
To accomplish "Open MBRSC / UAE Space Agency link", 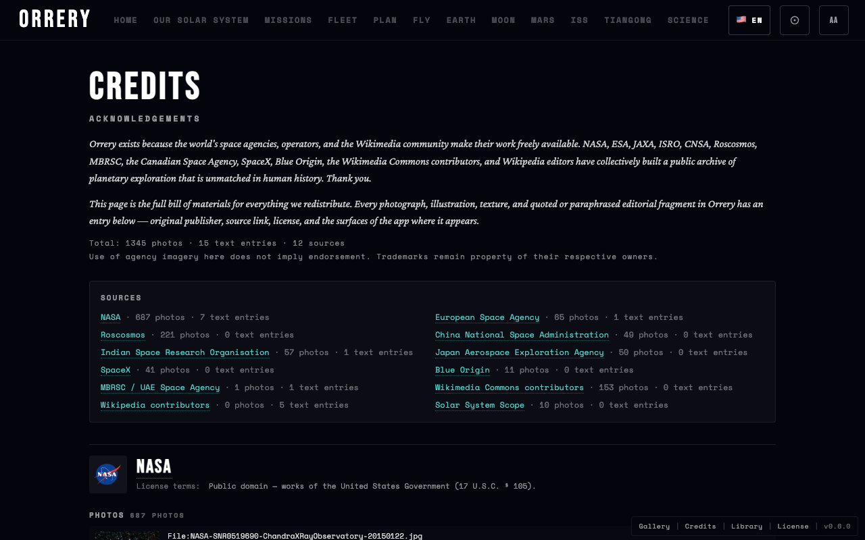I will tap(160, 387).
